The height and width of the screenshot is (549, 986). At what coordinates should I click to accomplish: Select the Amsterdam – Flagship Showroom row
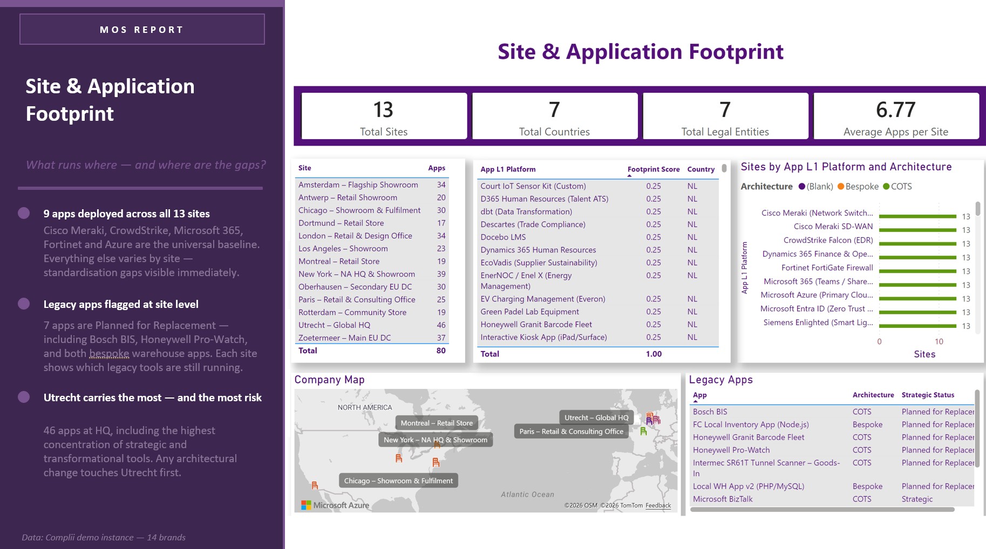372,184
